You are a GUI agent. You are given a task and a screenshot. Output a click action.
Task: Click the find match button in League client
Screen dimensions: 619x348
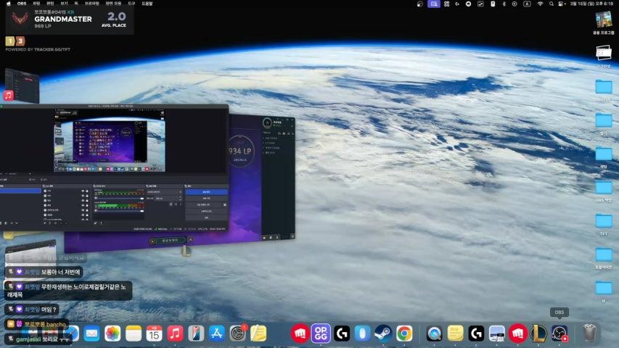tap(169, 240)
